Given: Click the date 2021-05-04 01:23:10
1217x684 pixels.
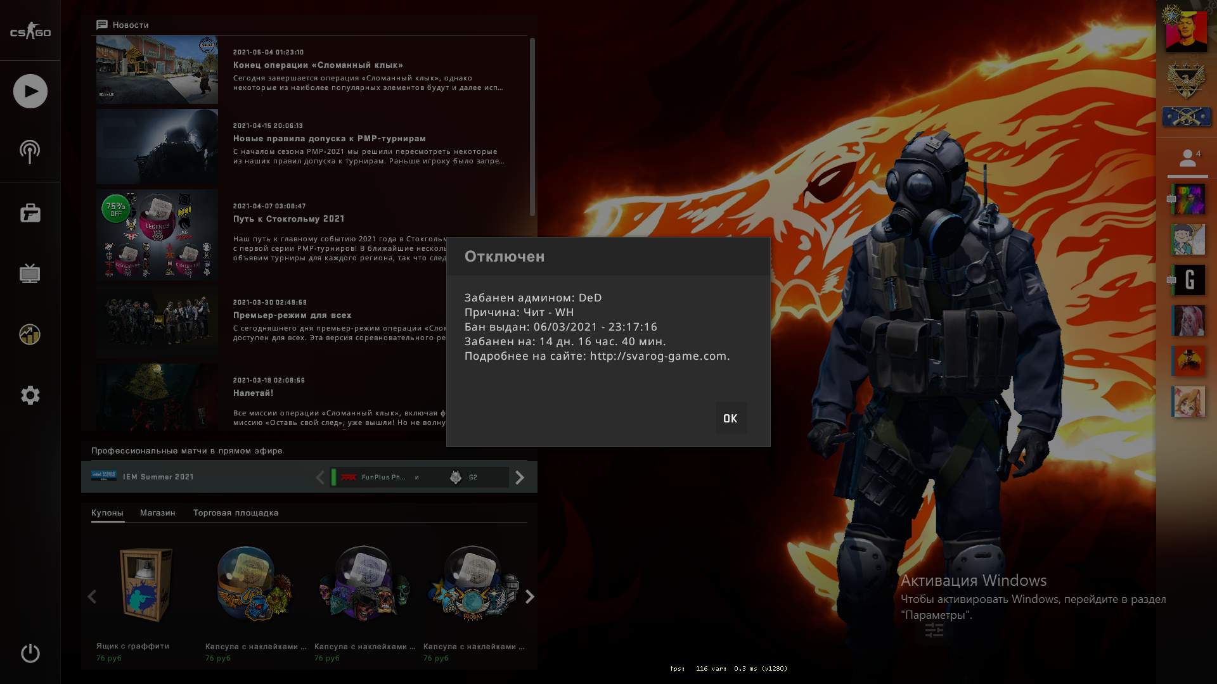Looking at the screenshot, I should point(269,52).
